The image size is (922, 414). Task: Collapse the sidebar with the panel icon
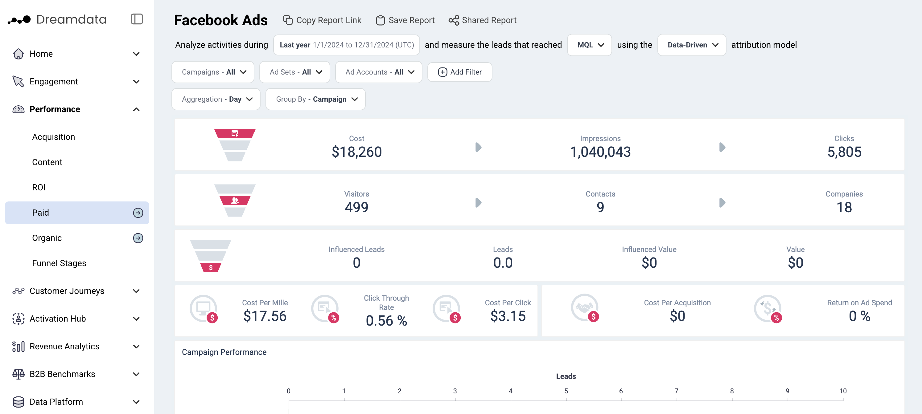pyautogui.click(x=137, y=19)
